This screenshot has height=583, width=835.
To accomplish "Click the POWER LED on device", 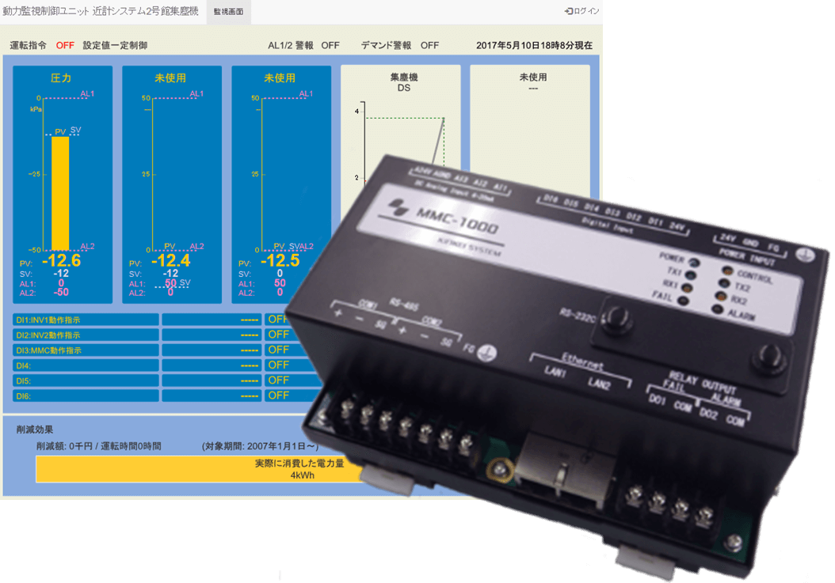I will tap(694, 262).
